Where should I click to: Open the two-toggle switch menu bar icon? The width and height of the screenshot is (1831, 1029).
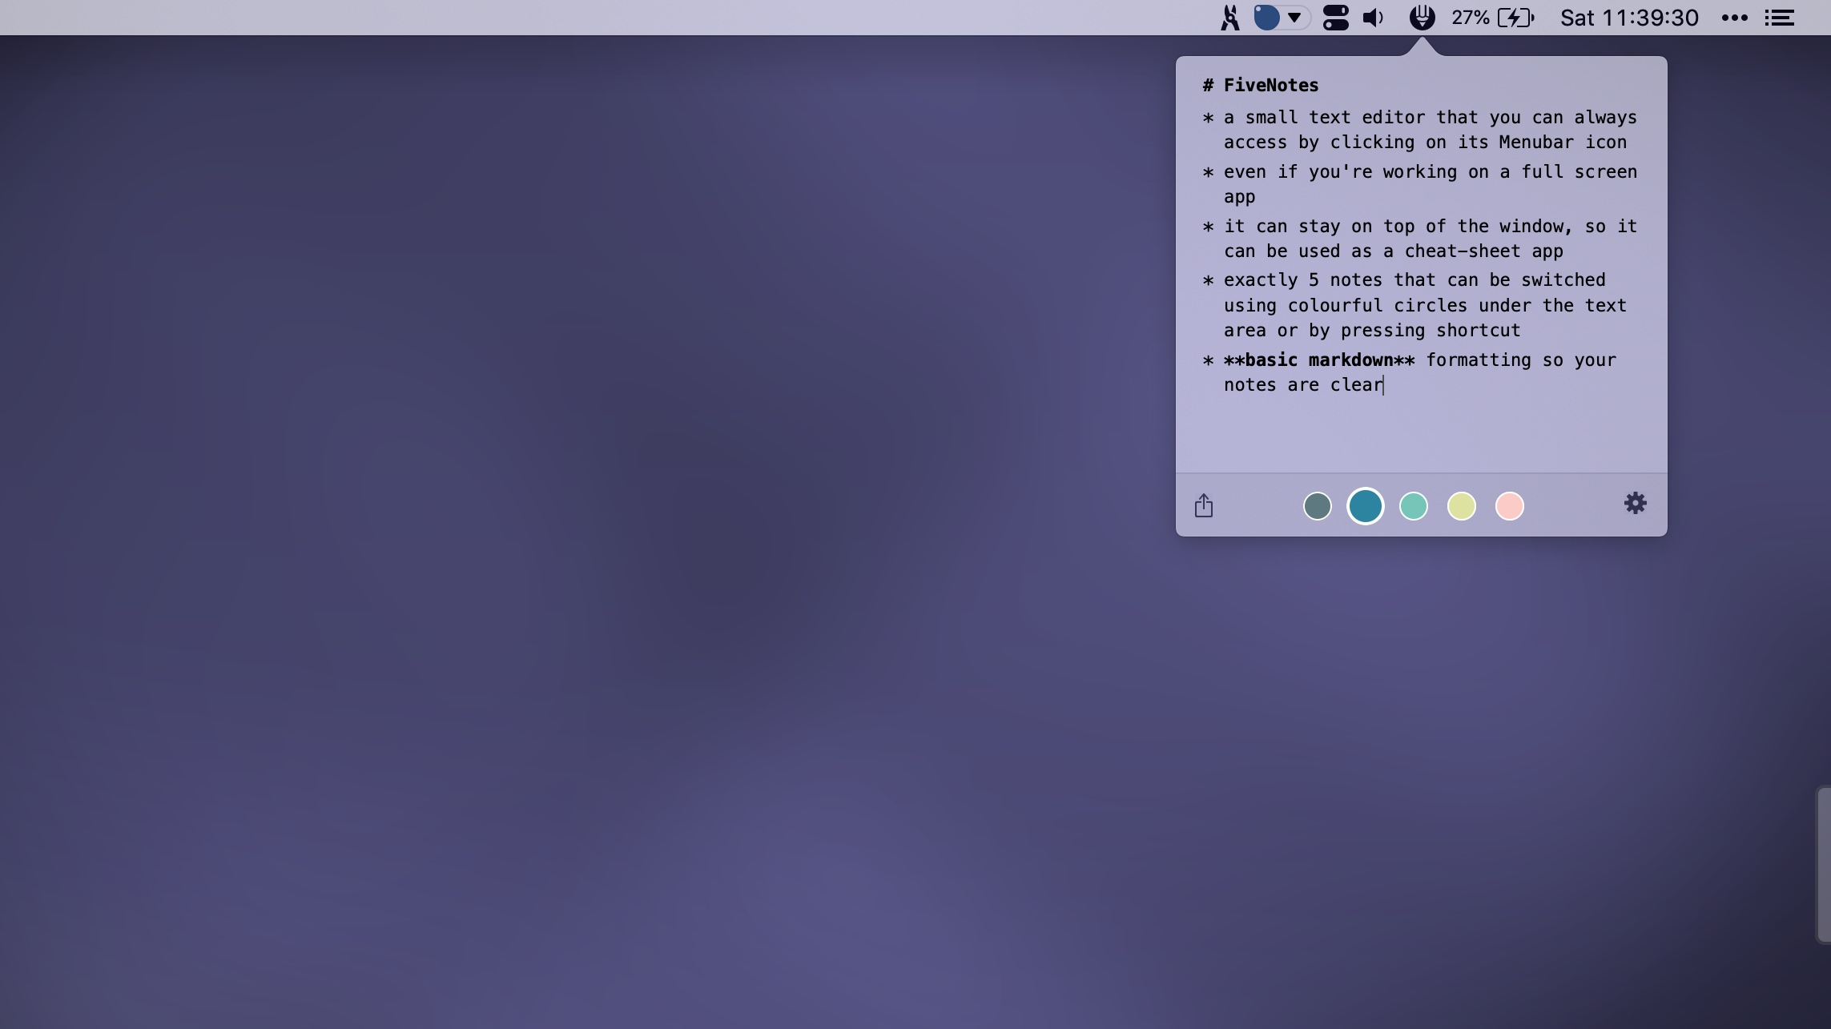coord(1335,18)
